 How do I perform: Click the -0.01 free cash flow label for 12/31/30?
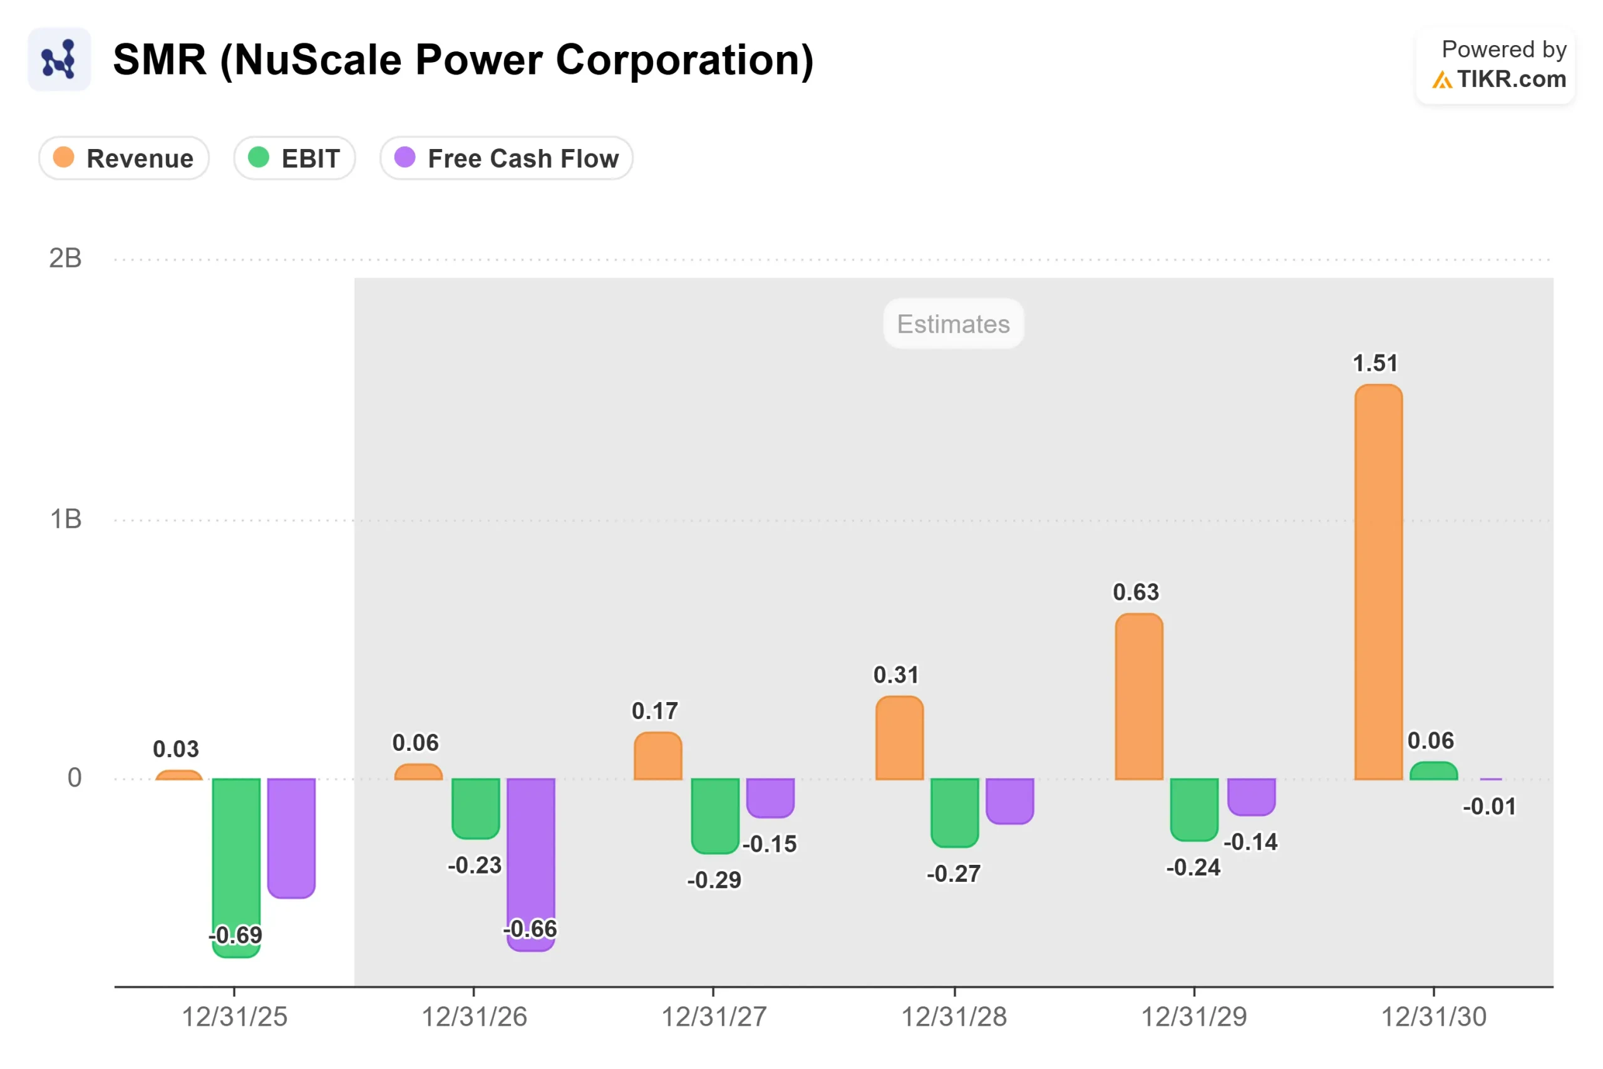[x=1489, y=807]
